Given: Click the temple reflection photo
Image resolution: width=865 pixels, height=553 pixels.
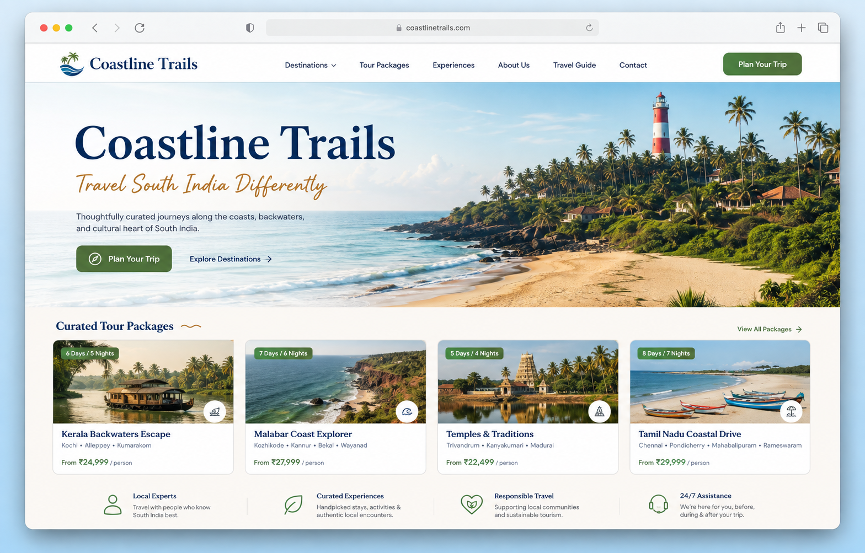Looking at the screenshot, I should [528, 382].
